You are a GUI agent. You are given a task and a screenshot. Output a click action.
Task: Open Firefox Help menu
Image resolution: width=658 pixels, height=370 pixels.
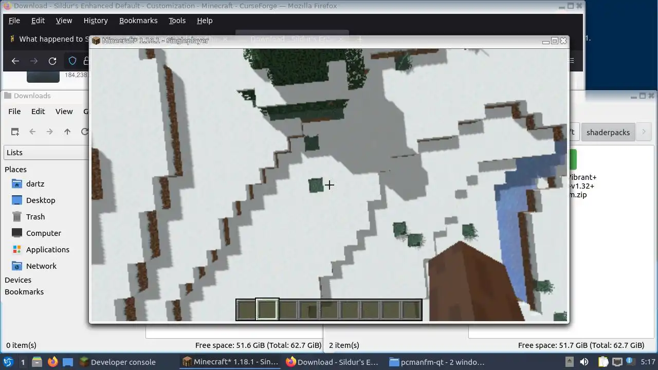(x=205, y=21)
